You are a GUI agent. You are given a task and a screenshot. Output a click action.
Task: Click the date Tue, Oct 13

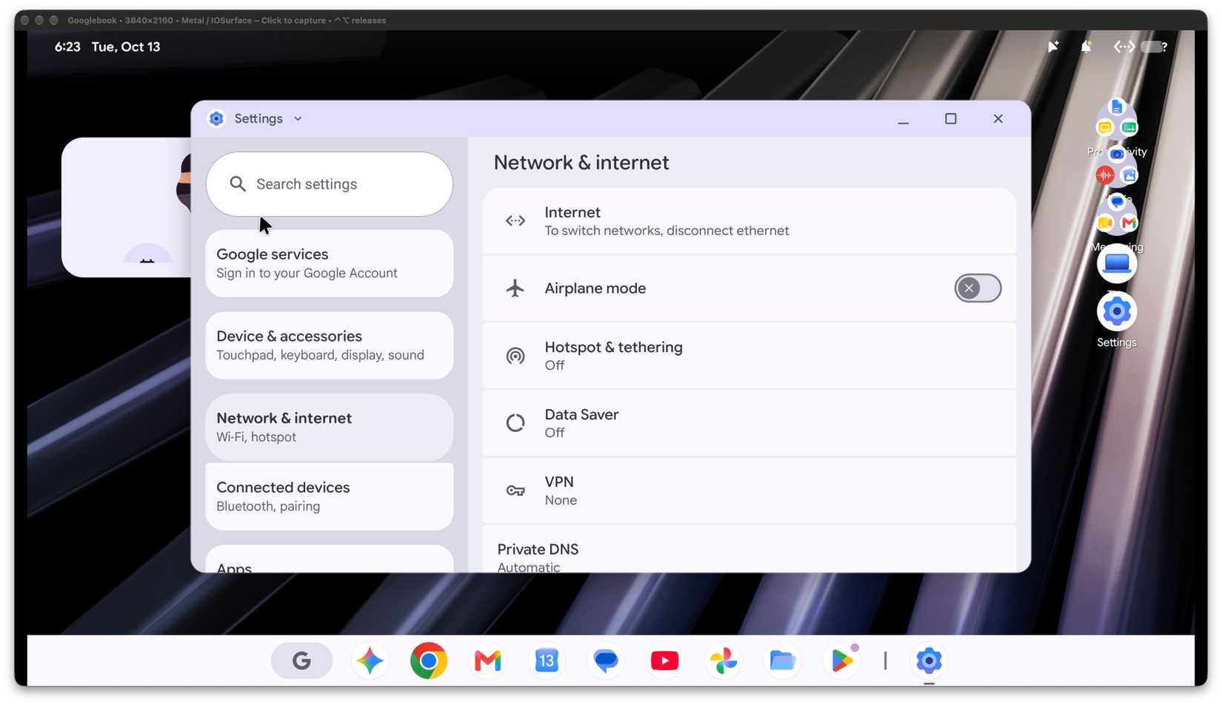(126, 47)
